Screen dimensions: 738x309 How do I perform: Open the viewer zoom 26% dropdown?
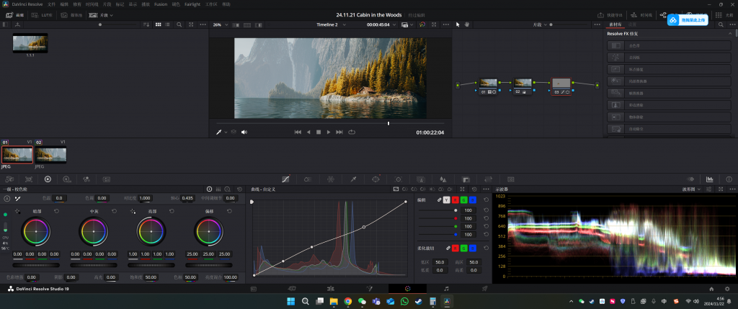[x=220, y=24]
